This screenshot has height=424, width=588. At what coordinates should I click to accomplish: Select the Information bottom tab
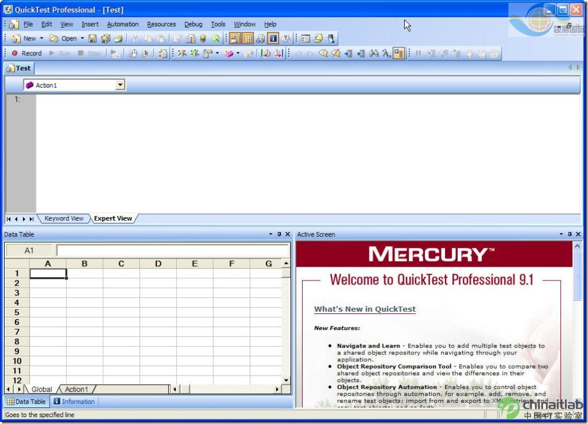point(74,402)
